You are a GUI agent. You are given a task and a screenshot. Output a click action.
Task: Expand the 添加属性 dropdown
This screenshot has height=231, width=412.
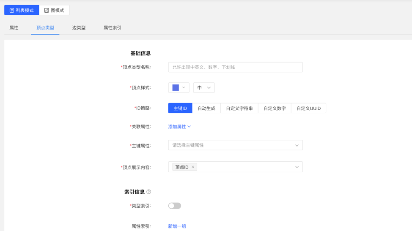coord(179,127)
